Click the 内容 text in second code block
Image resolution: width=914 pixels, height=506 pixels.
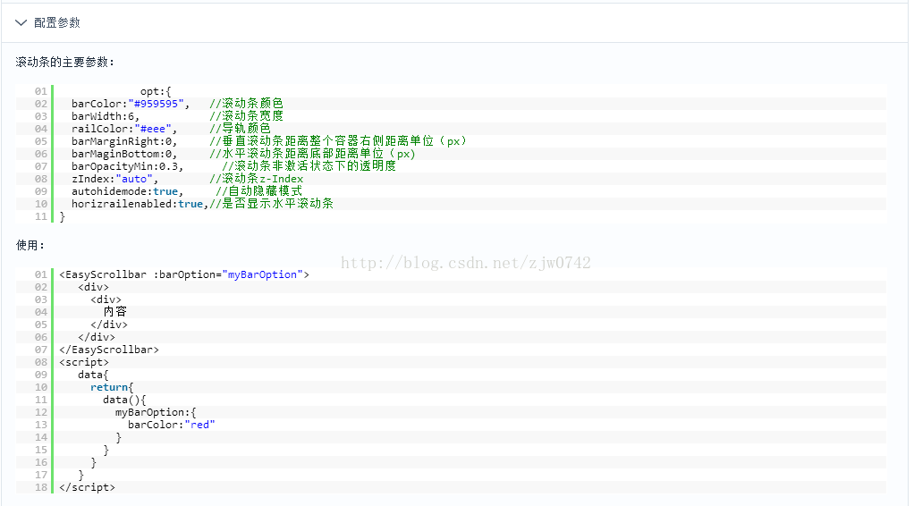pyautogui.click(x=114, y=312)
